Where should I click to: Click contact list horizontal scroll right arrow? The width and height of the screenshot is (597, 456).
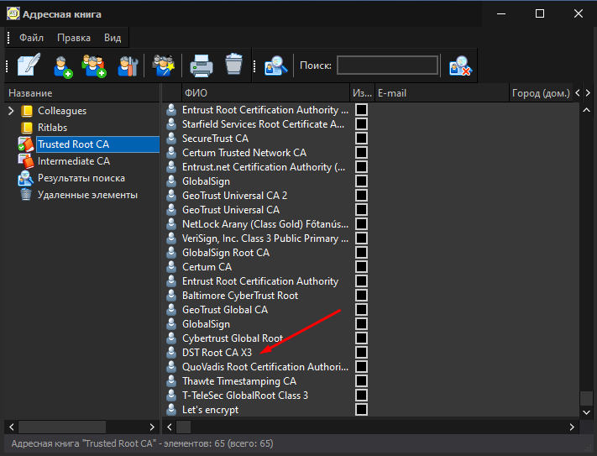click(x=572, y=427)
